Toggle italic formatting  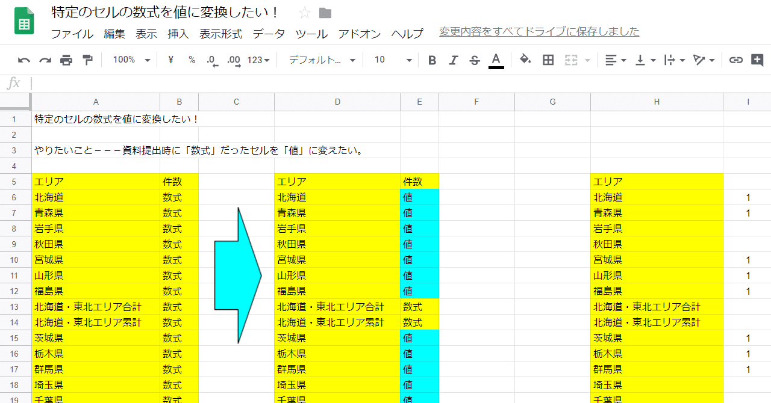[454, 60]
